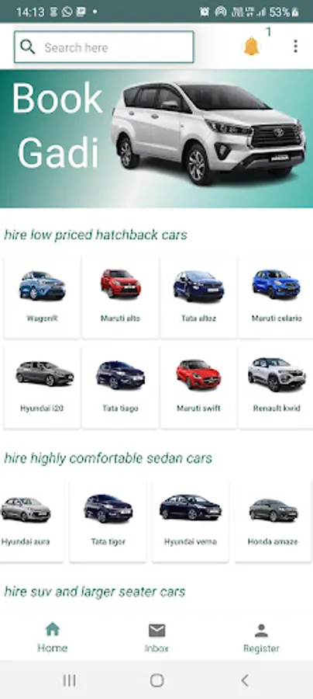This screenshot has height=699, width=313.
Task: Open the Inbox tab
Action: click(156, 638)
